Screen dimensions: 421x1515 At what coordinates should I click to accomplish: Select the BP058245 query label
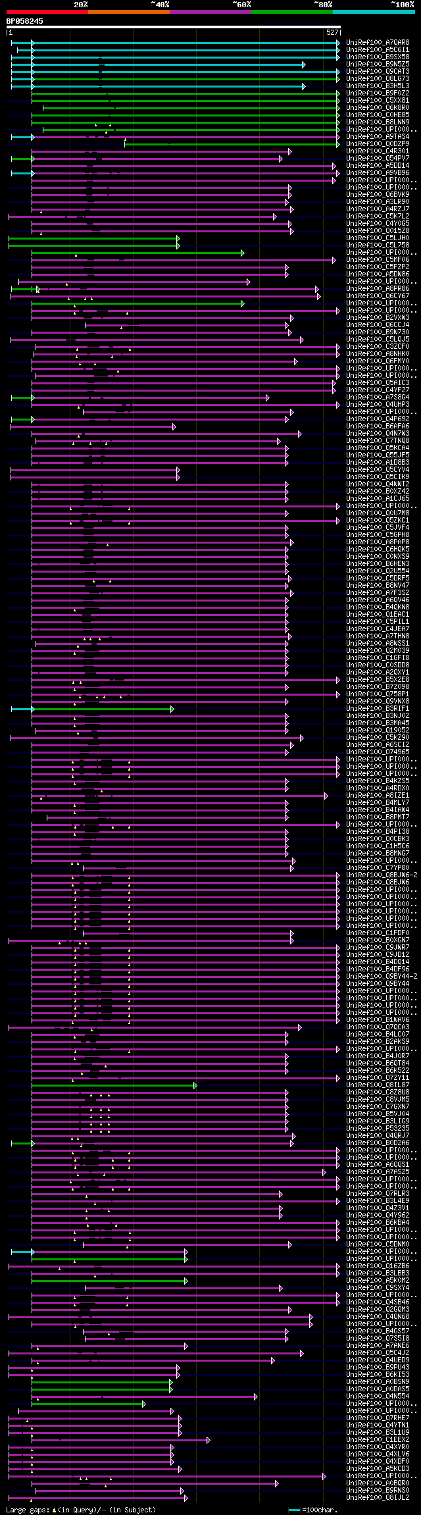coord(25,21)
